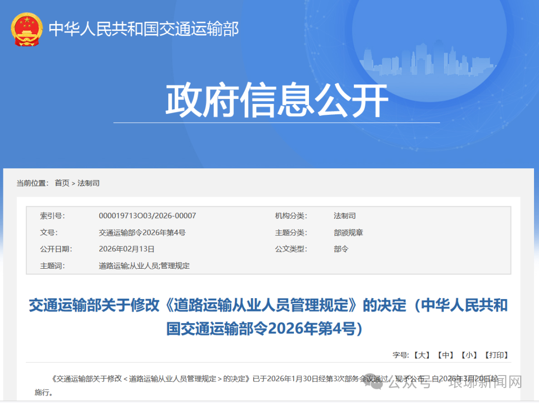Click the national emblem logo
The image size is (539, 403).
pos(26,29)
